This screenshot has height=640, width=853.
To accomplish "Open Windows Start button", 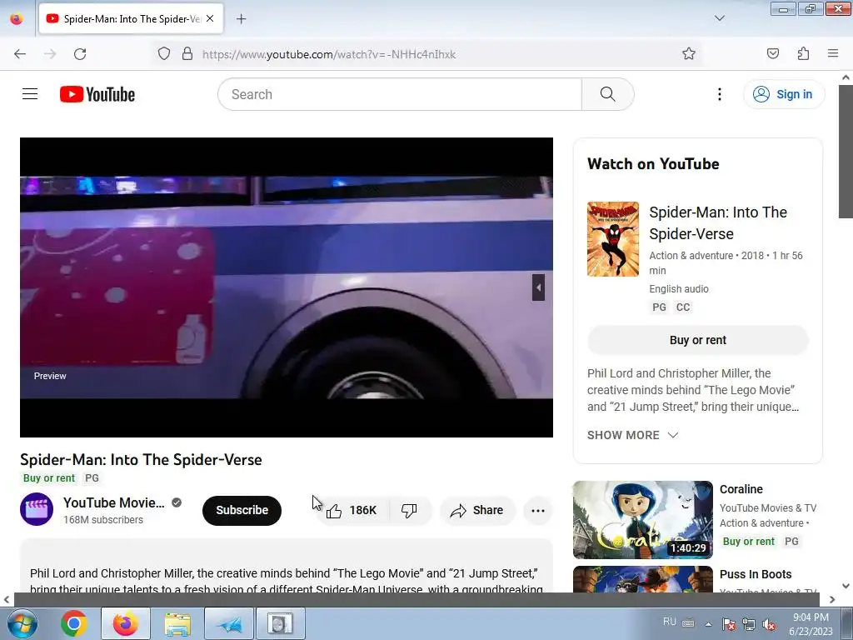I will point(22,623).
